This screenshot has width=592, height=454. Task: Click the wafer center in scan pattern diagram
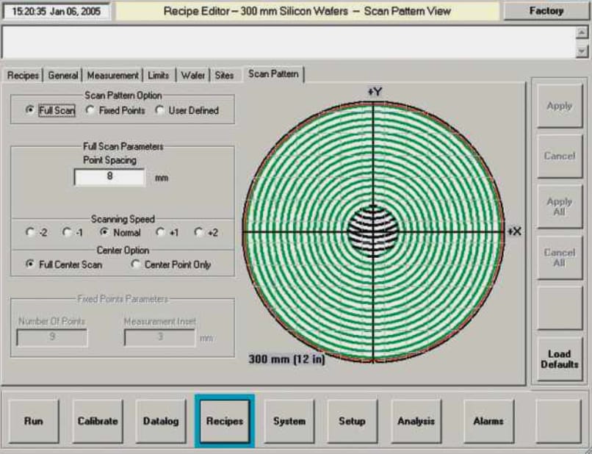pos(374,231)
